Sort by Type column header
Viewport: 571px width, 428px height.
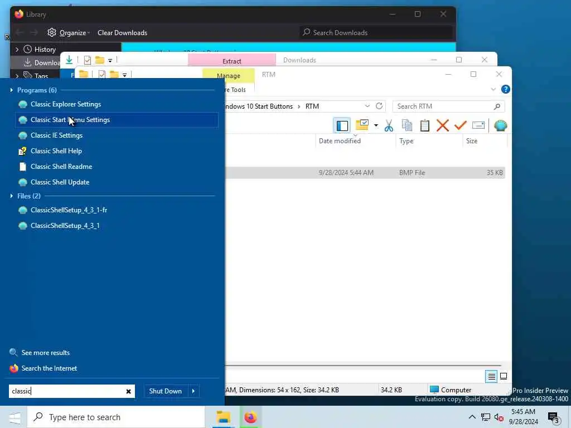[406, 141]
